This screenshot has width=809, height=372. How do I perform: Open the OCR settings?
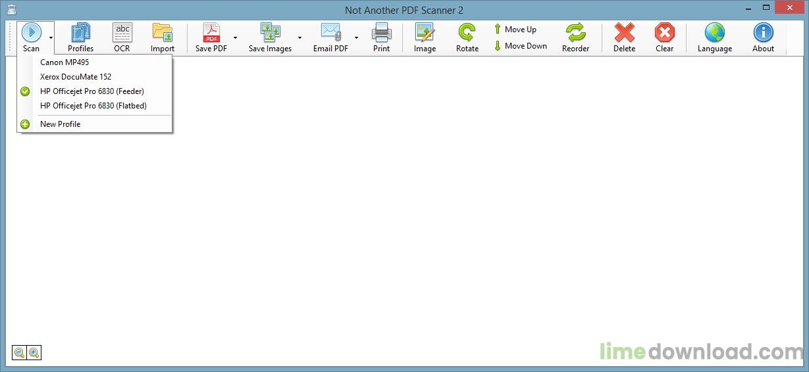point(122,37)
